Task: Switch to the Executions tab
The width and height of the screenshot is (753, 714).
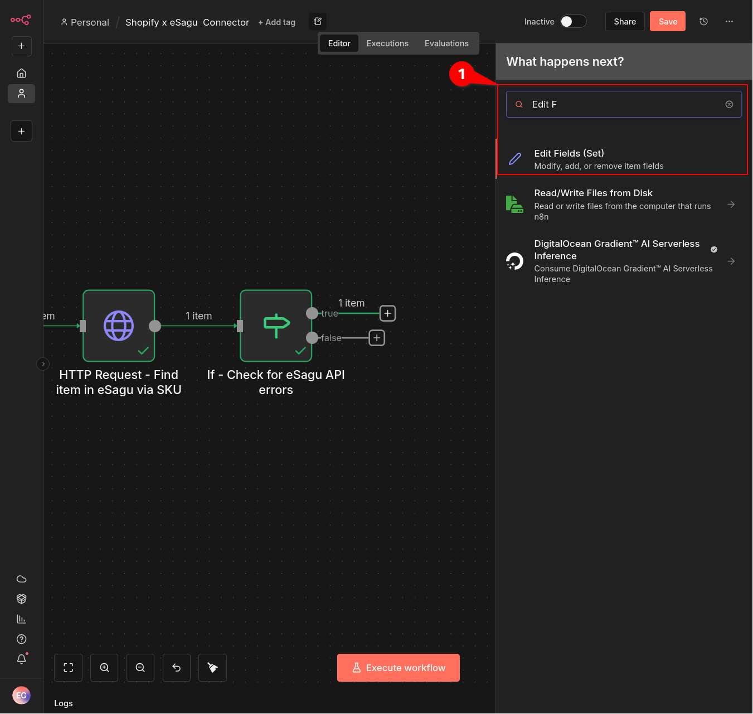Action: point(387,43)
